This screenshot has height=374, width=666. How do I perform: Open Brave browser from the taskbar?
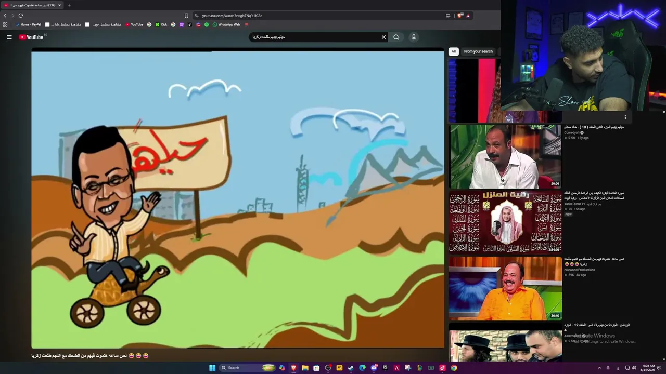coord(293,368)
